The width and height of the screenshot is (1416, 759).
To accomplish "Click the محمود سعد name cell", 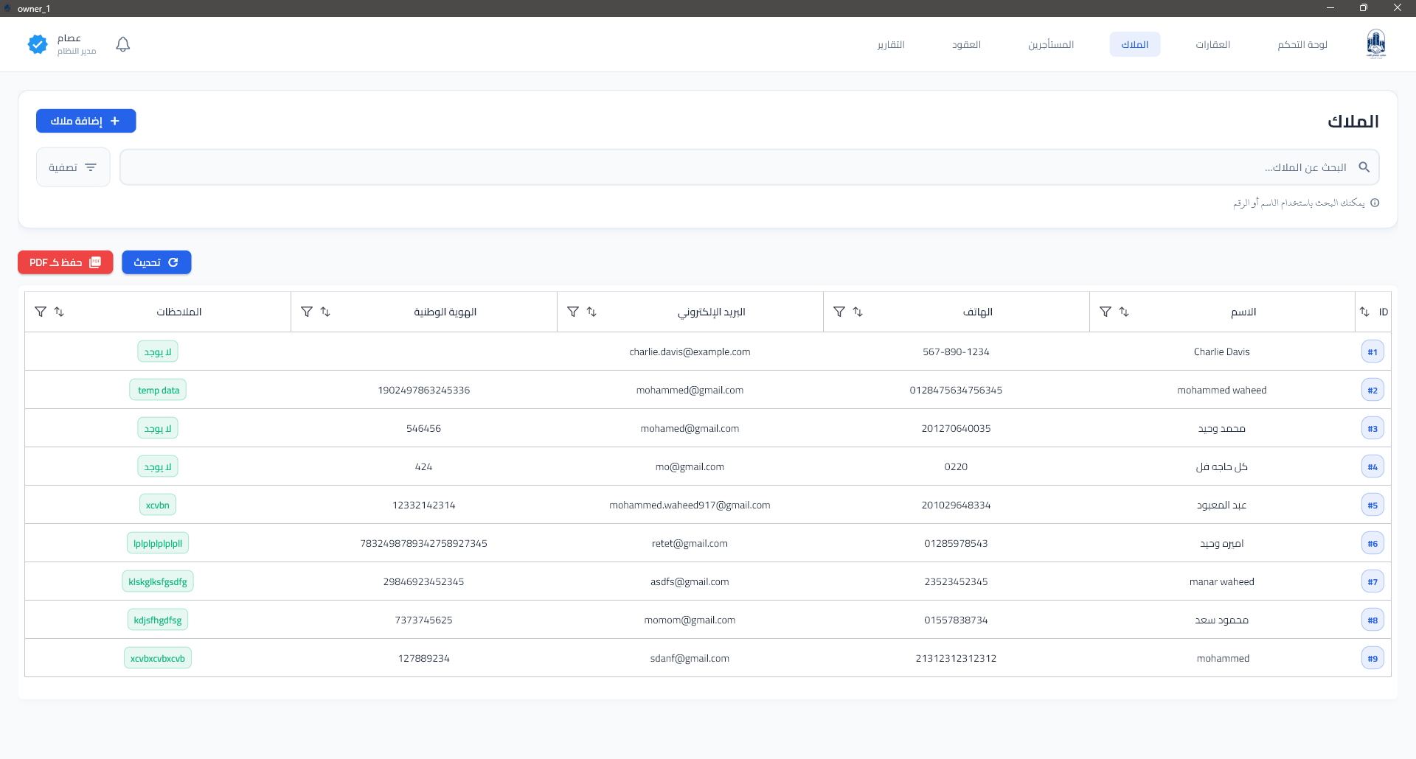I will coord(1222,620).
